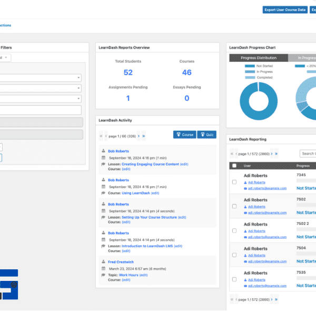This screenshot has height=311, width=316.
Task: Go to next page in LearnDash Activity
Action: coord(138,136)
